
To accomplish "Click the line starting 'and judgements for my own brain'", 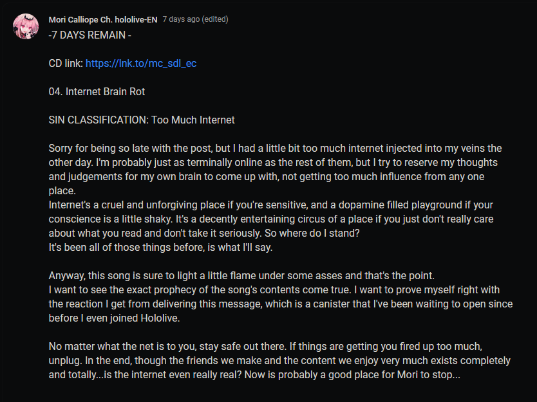I will pos(267,176).
